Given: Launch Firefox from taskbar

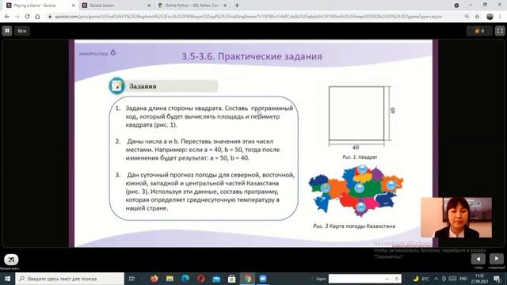Looking at the screenshot, I should [x=154, y=279].
